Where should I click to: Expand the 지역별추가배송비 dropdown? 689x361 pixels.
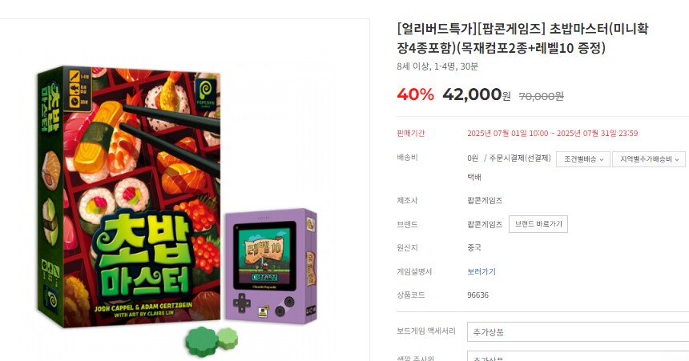pos(649,159)
